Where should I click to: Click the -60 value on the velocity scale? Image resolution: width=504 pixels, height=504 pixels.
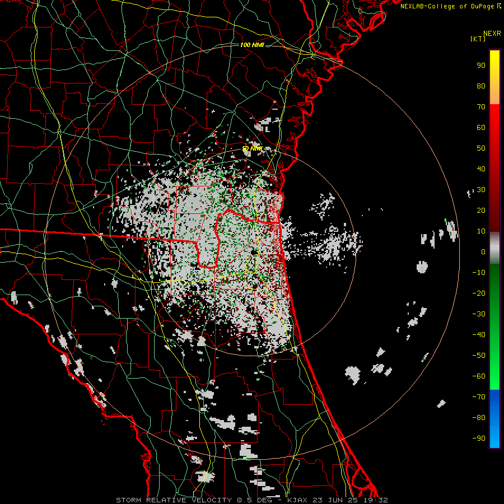479,376
